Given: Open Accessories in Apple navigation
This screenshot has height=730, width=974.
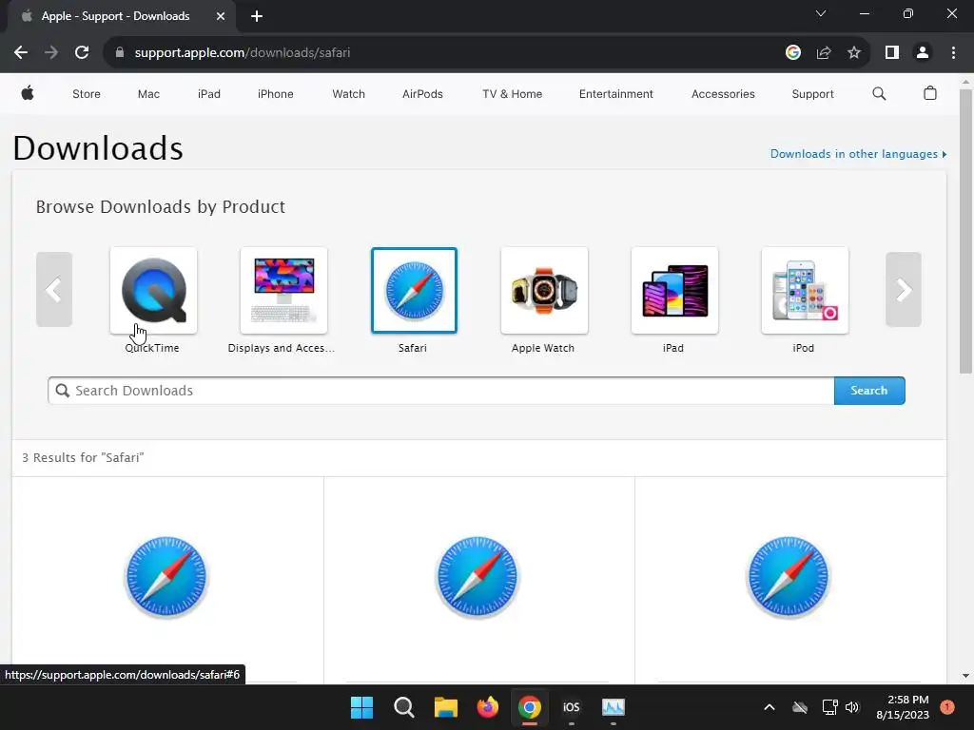Looking at the screenshot, I should [723, 94].
